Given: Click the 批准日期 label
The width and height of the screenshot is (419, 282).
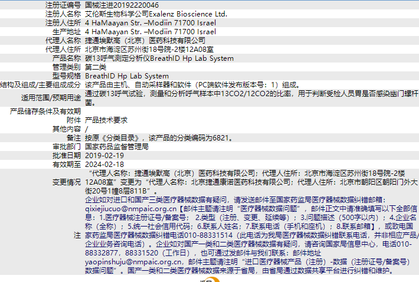Looking at the screenshot, I should coord(67,155).
